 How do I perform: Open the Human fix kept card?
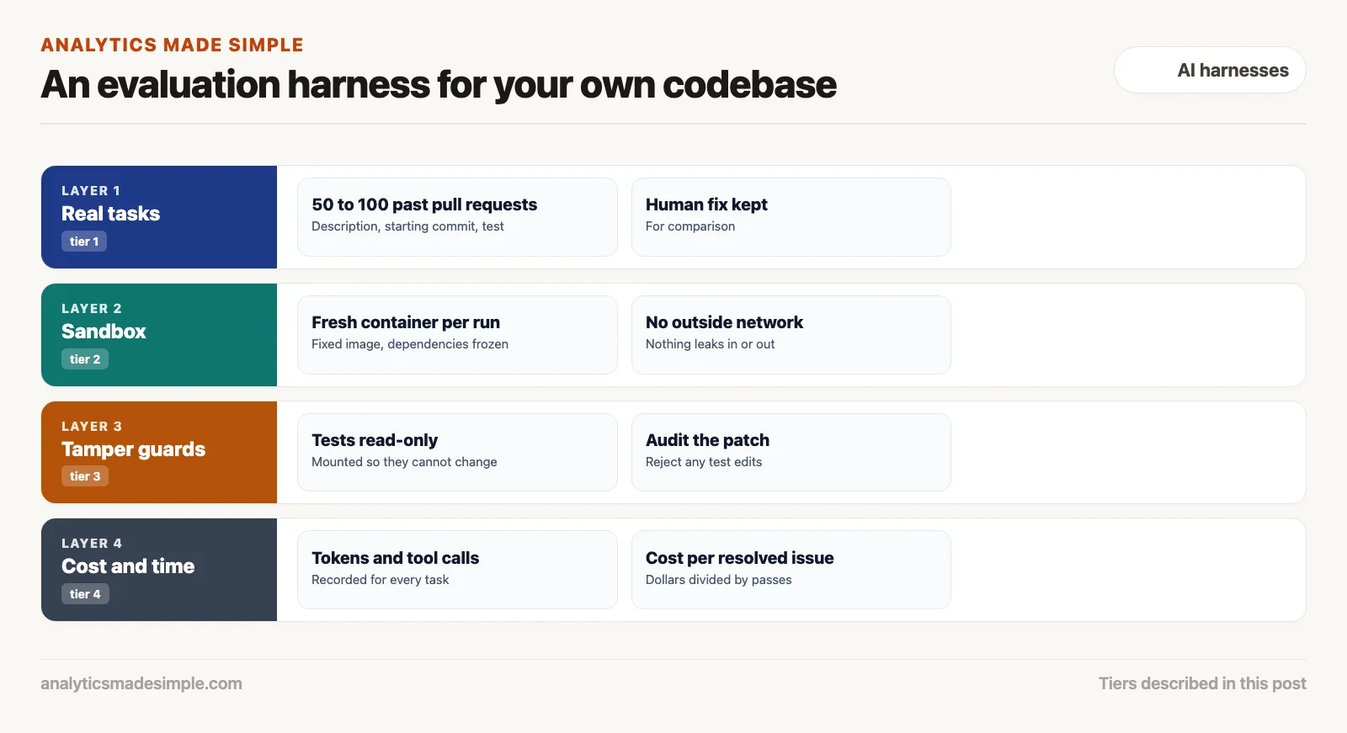791,217
